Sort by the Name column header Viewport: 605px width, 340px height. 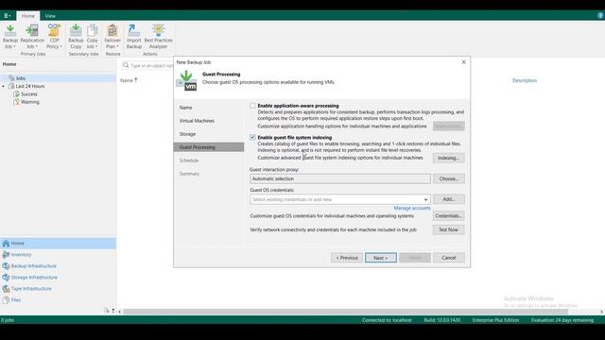[129, 80]
